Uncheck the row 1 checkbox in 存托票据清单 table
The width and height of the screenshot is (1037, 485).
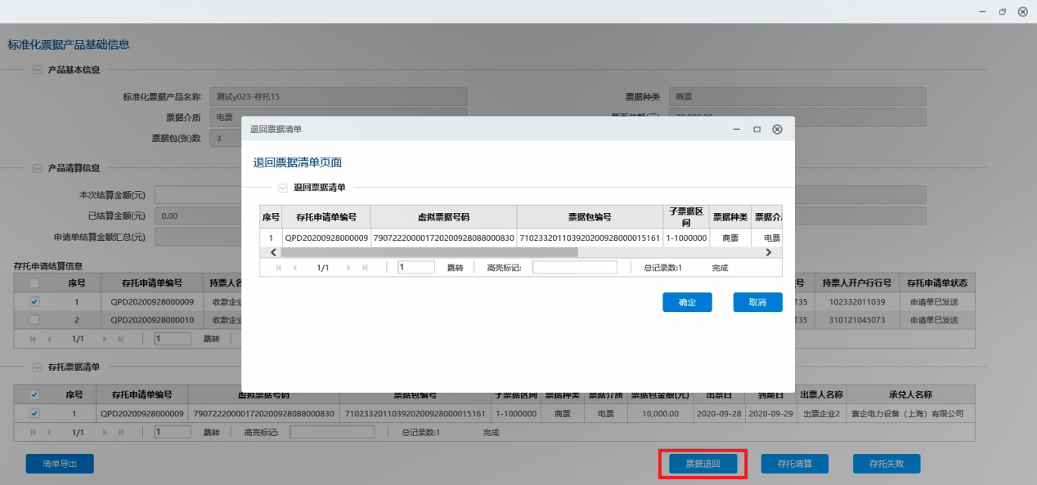tap(34, 413)
